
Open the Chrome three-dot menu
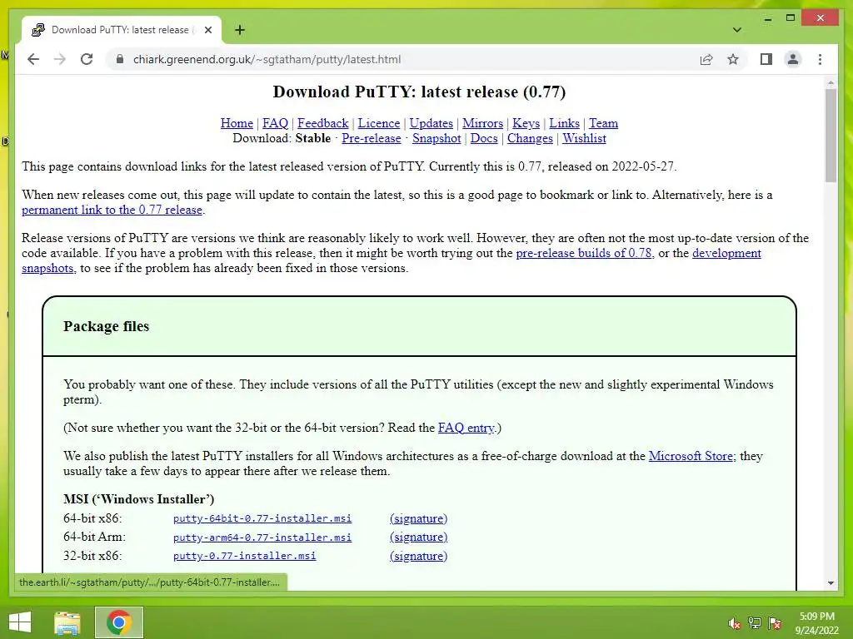(820, 59)
